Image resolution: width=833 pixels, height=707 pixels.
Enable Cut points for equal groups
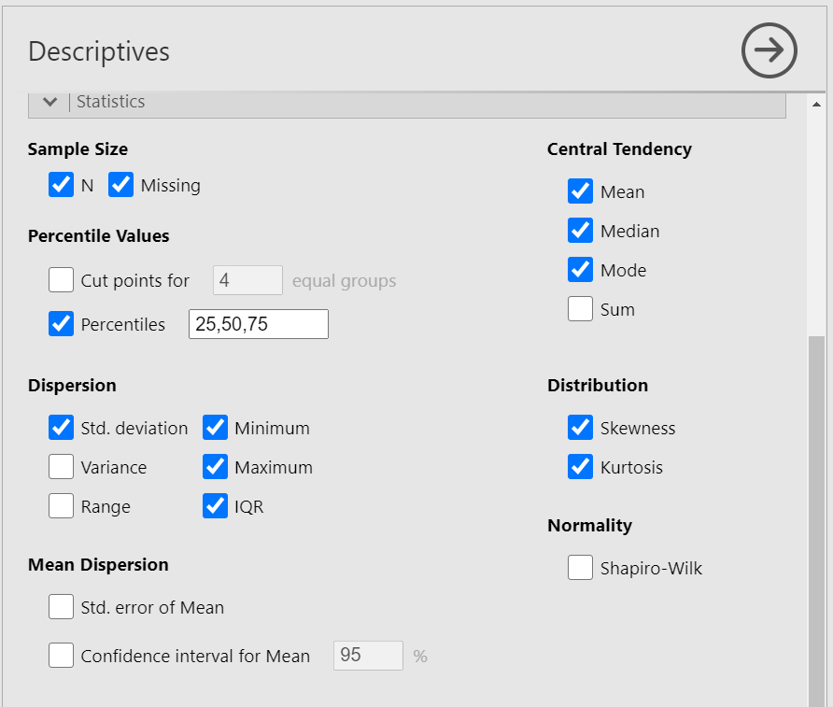pyautogui.click(x=62, y=280)
